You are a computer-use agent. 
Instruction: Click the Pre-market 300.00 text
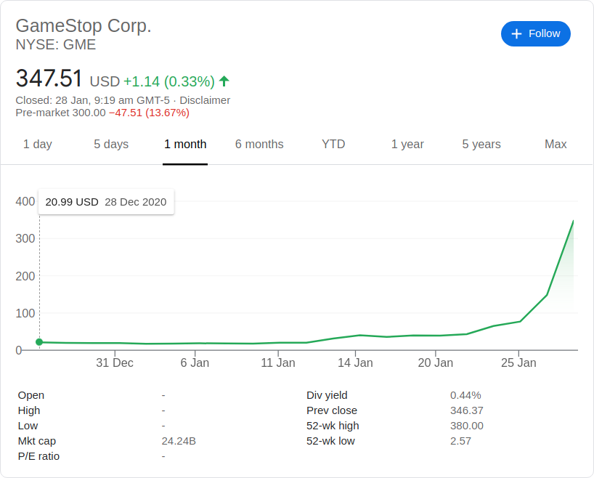click(x=60, y=113)
